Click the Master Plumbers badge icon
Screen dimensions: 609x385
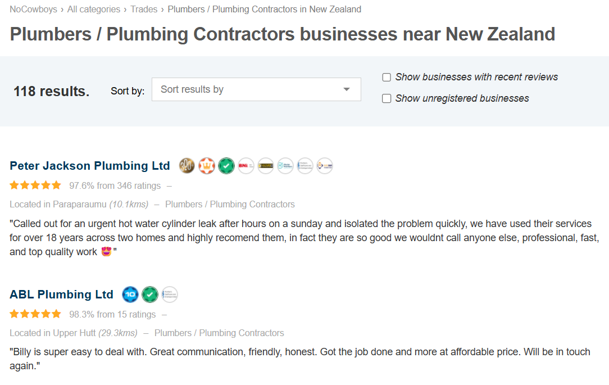click(285, 166)
